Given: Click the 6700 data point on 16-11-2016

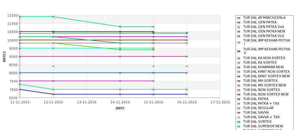Looking at the screenshot, I should [x=187, y=94].
